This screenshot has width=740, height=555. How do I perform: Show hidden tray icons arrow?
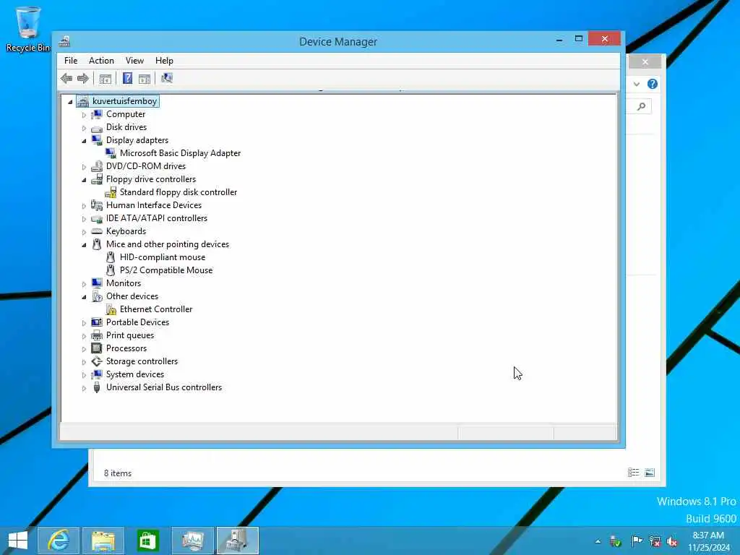point(598,541)
